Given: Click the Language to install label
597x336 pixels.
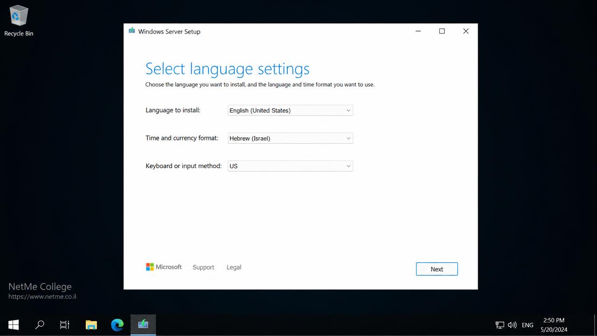Looking at the screenshot, I should coord(173,110).
